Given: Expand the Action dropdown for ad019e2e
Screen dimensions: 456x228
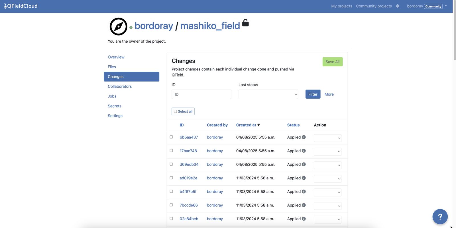Looking at the screenshot, I should coord(327,179).
